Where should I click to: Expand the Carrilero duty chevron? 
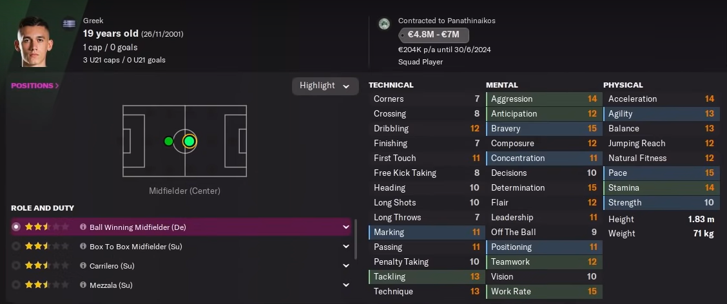(x=346, y=266)
